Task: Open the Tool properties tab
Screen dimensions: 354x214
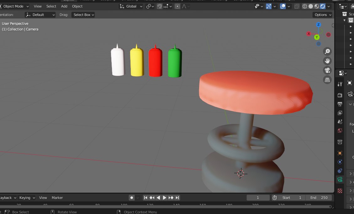Action: point(340,84)
